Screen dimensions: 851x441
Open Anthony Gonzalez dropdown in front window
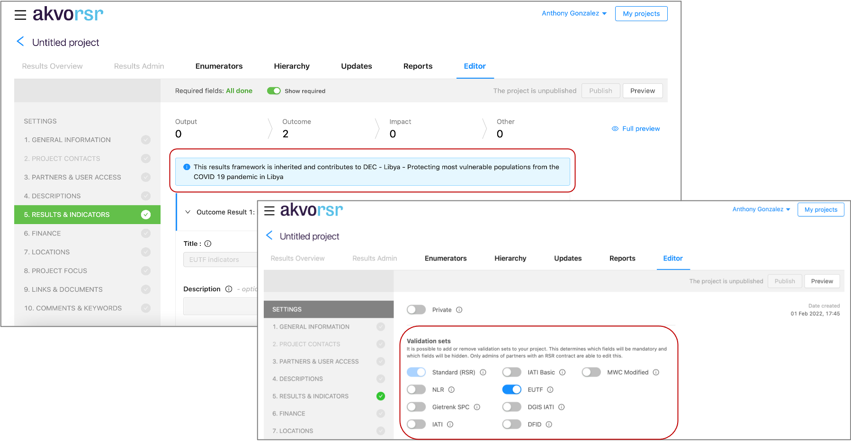[761, 209]
